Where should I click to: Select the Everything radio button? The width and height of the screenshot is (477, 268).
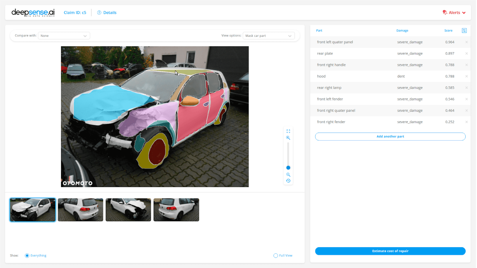pyautogui.click(x=27, y=255)
